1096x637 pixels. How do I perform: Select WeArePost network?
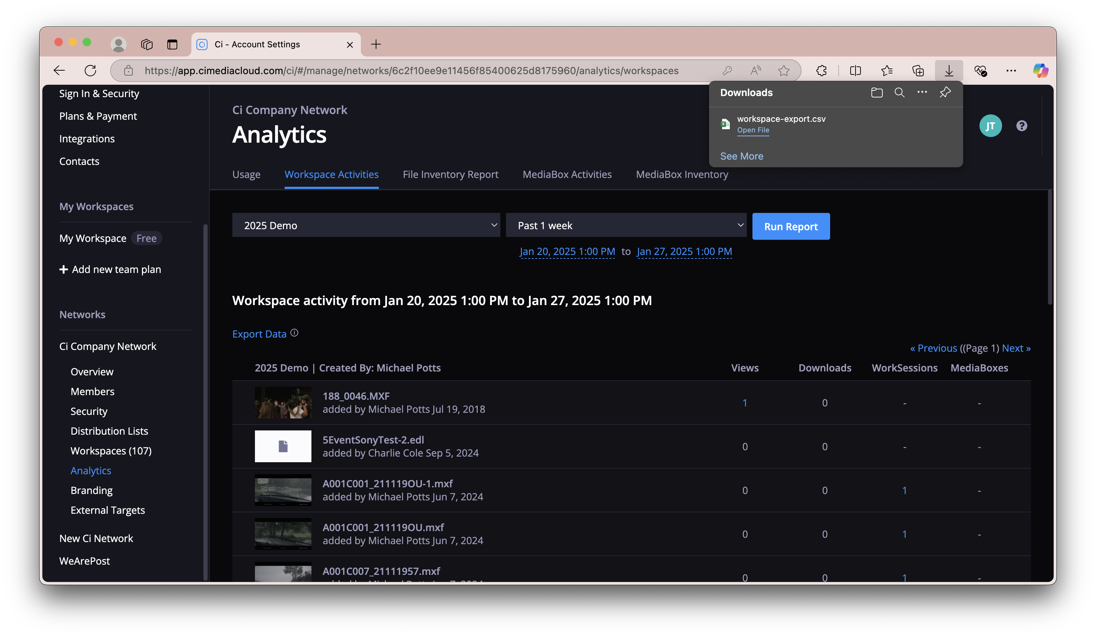pos(84,561)
